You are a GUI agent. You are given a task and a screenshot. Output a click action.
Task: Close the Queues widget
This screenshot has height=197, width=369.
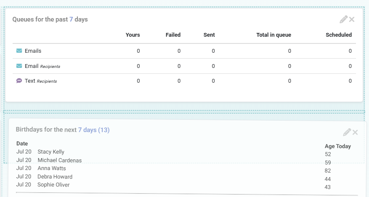pos(352,19)
